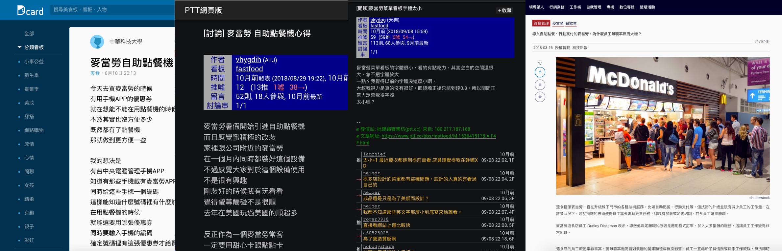Viewport: 782px width, 251px height.
Task: Click the chat bubble share icon
Action: [540, 97]
